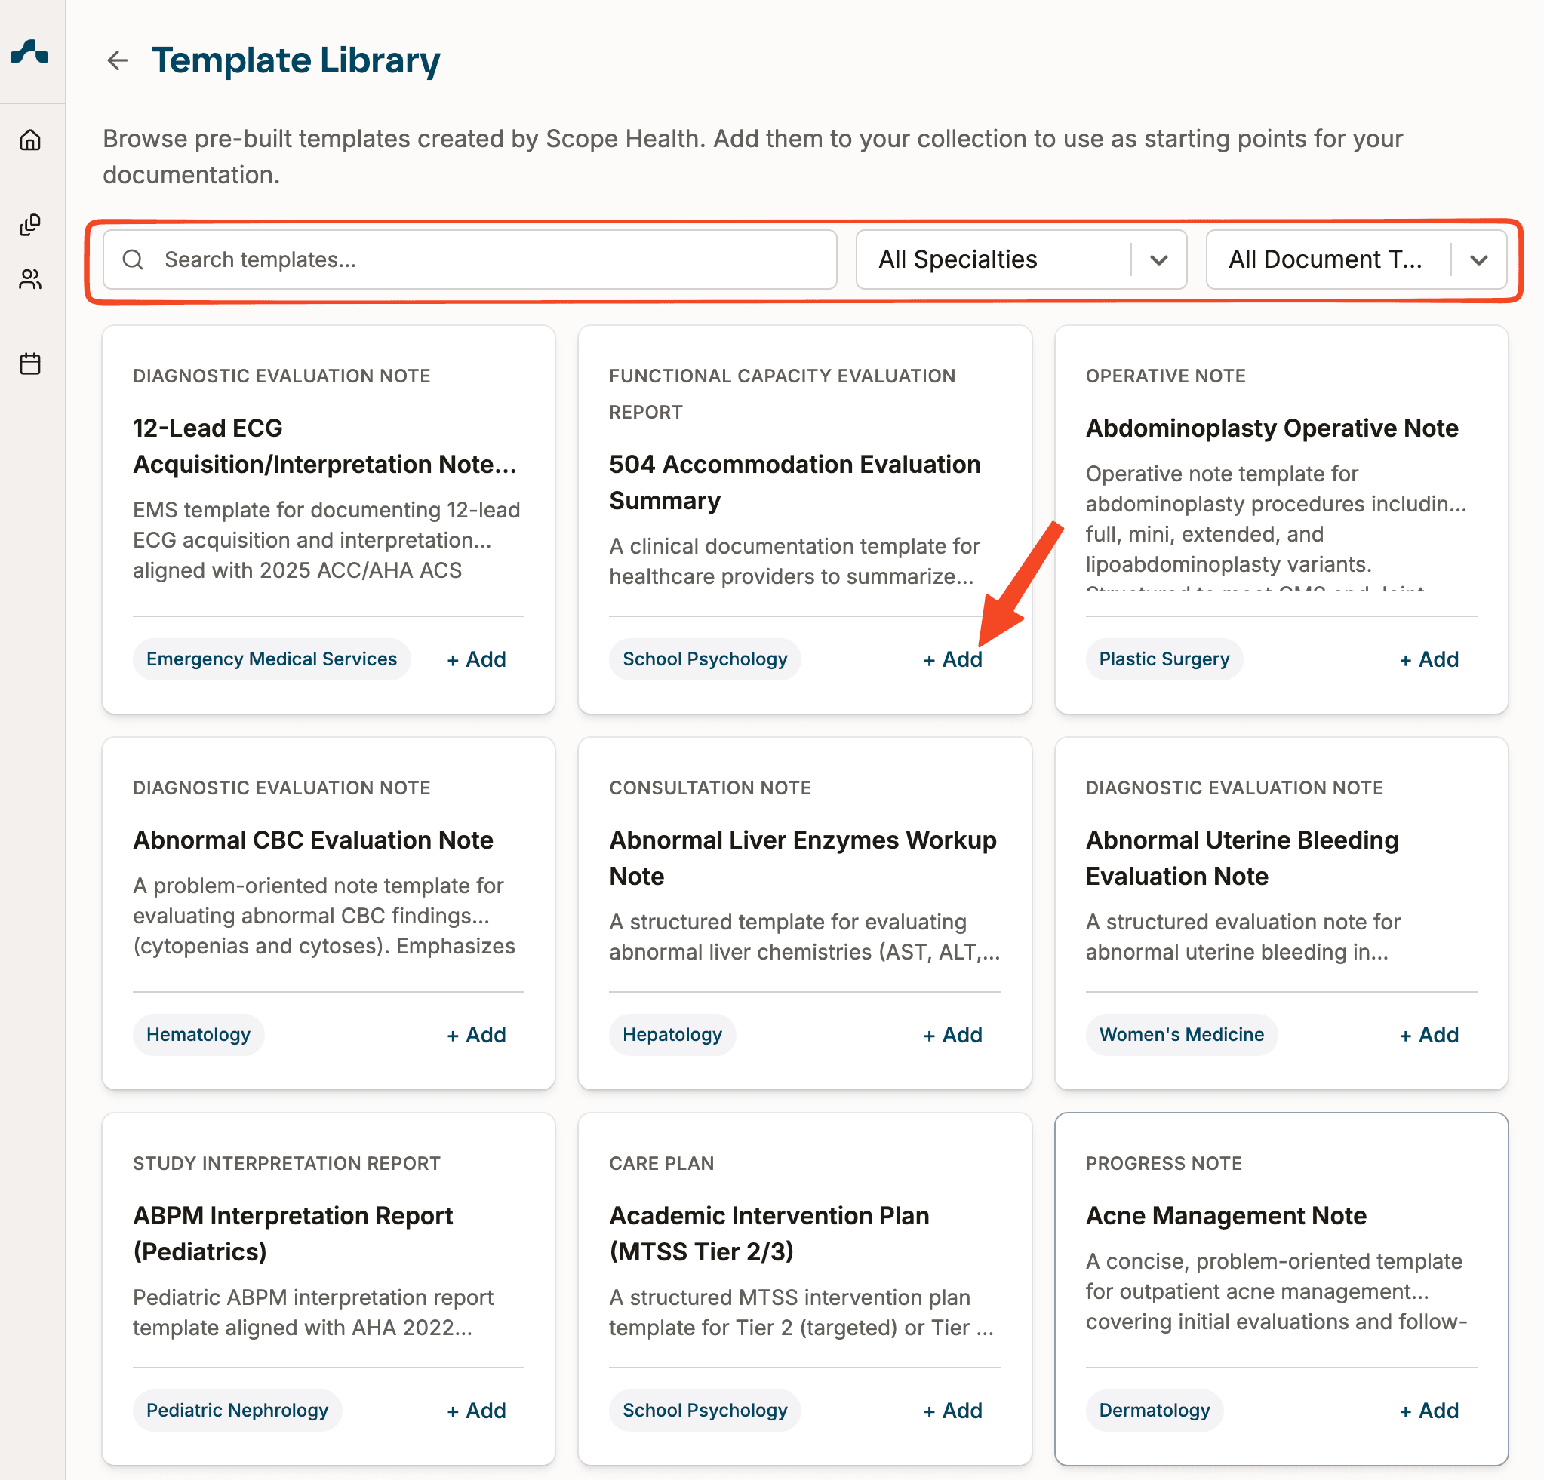
Task: Add the 12-Lead ECG Acquisition template
Action: coord(477,659)
